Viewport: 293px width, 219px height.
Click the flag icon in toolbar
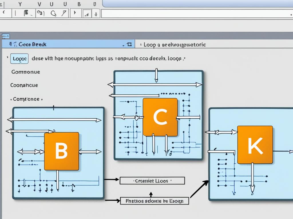click(x=27, y=13)
